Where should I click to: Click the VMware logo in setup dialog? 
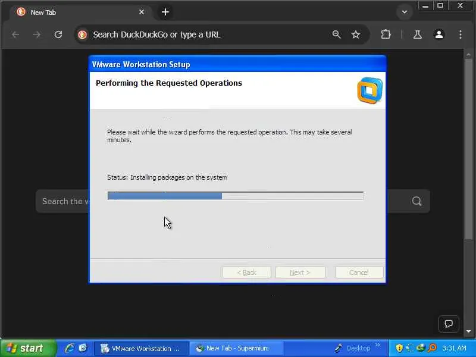369,90
